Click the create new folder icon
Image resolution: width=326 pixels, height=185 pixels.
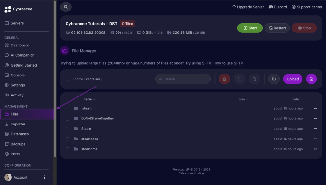pos(274,79)
